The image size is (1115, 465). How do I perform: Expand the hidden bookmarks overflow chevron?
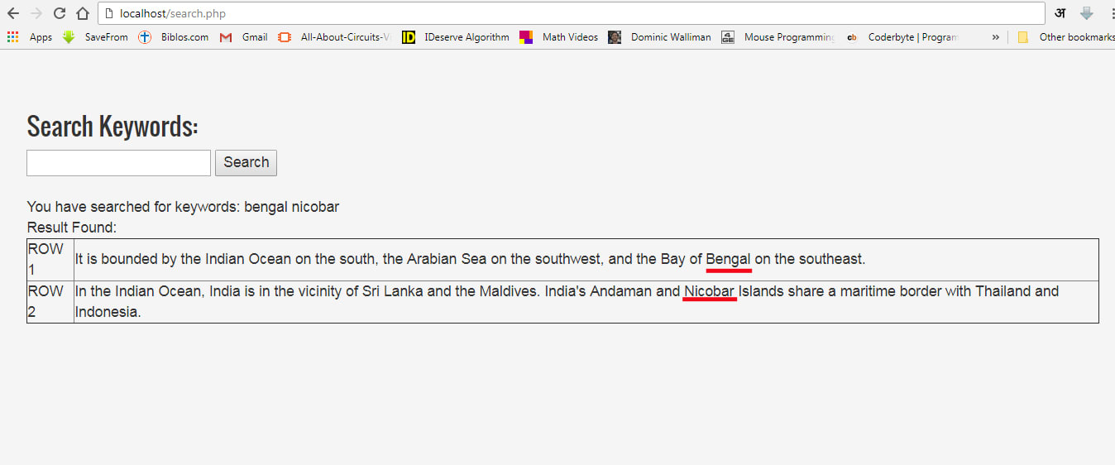pyautogui.click(x=995, y=37)
